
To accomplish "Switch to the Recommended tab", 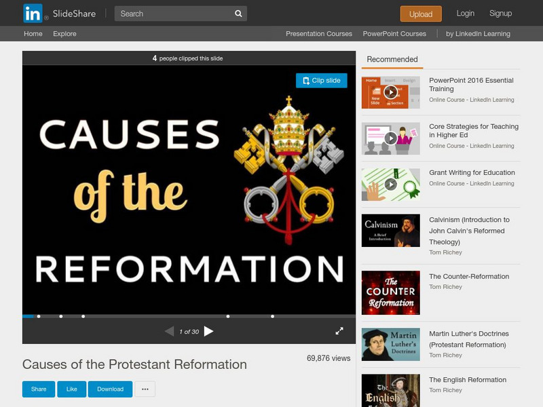I will pyautogui.click(x=392, y=59).
